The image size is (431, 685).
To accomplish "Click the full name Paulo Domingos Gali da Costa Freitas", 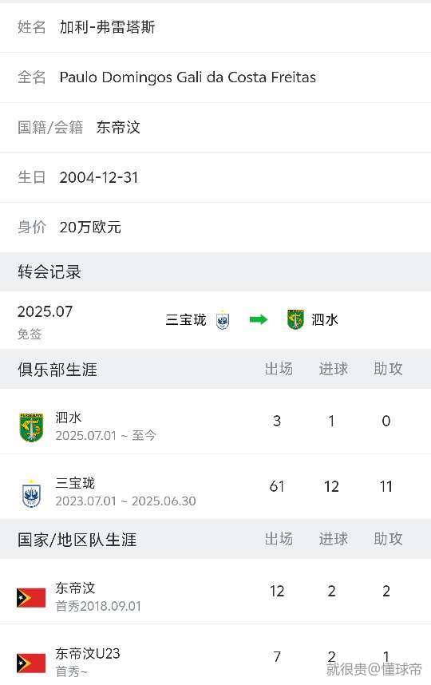I will point(188,77).
